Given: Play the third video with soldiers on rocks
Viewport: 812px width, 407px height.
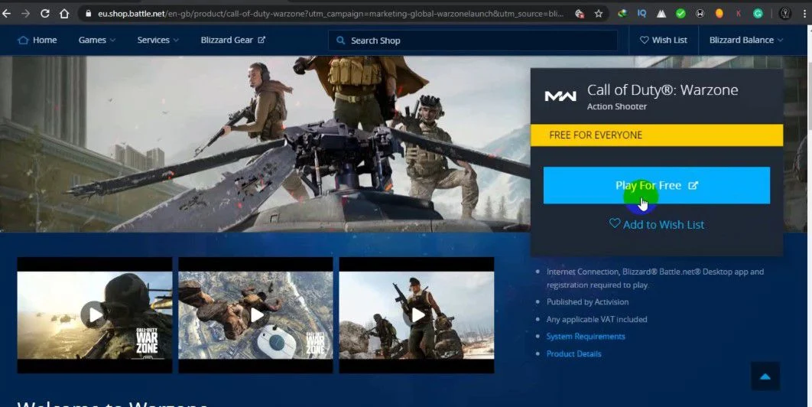Looking at the screenshot, I should point(417,314).
